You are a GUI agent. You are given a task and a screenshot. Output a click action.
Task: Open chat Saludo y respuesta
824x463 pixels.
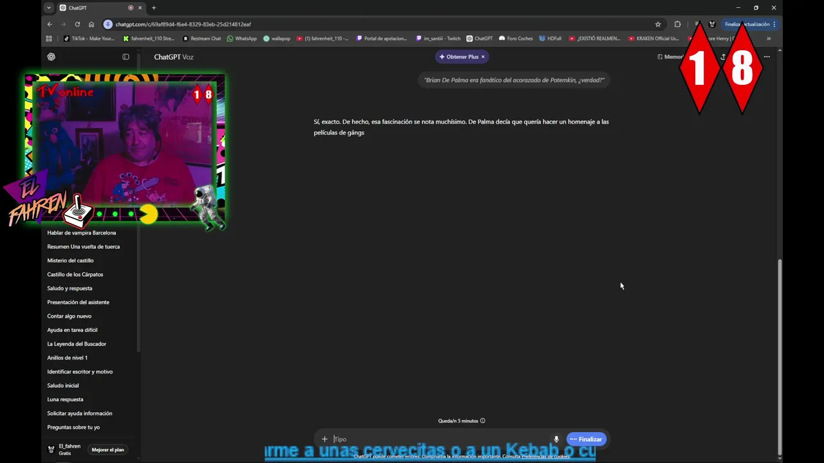coord(70,288)
